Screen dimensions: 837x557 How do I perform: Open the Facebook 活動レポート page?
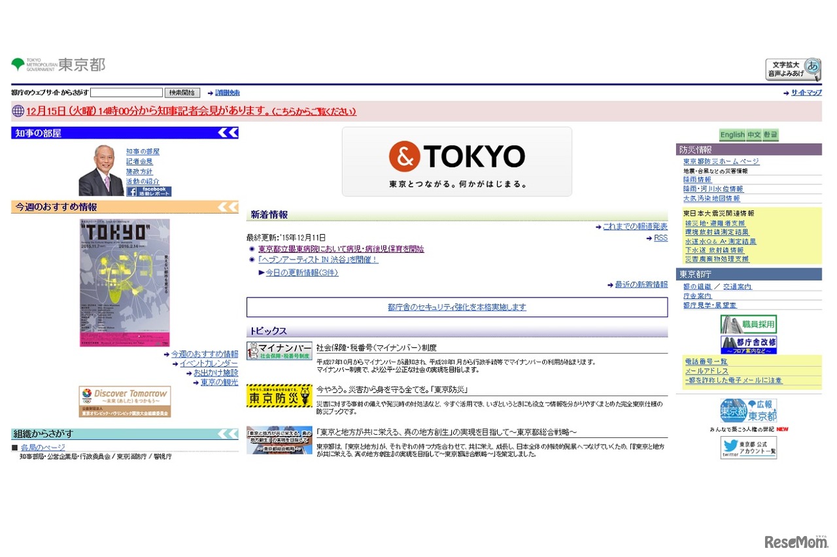150,190
